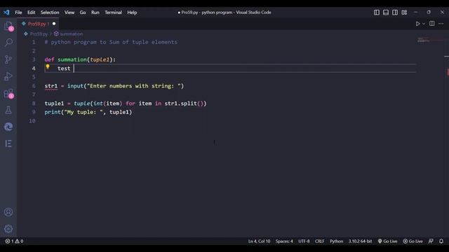449x252 pixels.
Task: Toggle the primary side bar layout
Action: pyautogui.click(x=377, y=13)
